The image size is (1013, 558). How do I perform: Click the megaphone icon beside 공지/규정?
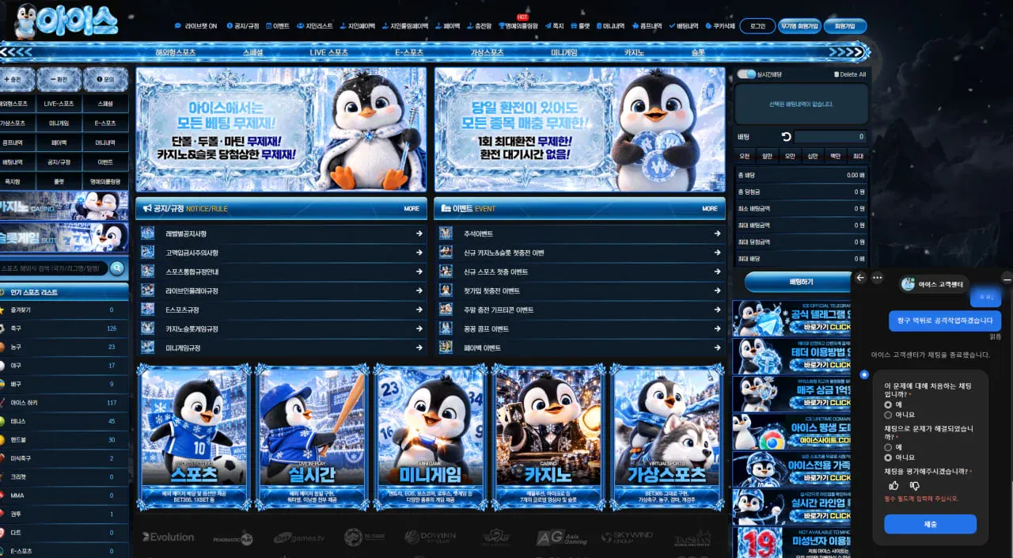(x=147, y=208)
